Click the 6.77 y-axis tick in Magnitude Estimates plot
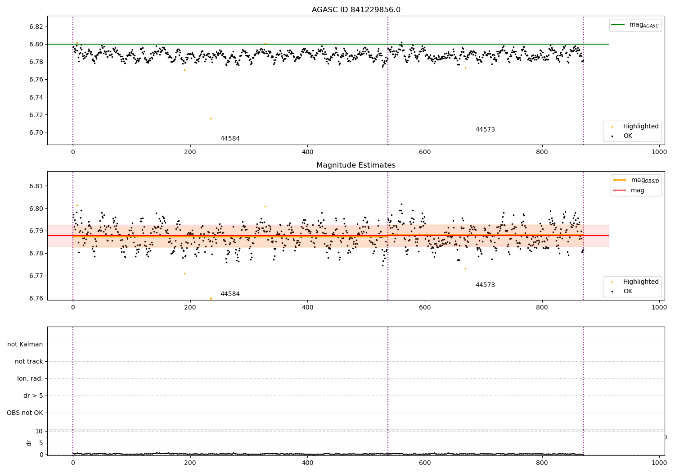This screenshot has height=473, width=675. pos(36,276)
